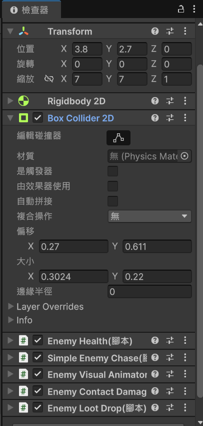Viewport: 203px width, 426px height.
Task: Open help for Transform component
Action: point(155,31)
